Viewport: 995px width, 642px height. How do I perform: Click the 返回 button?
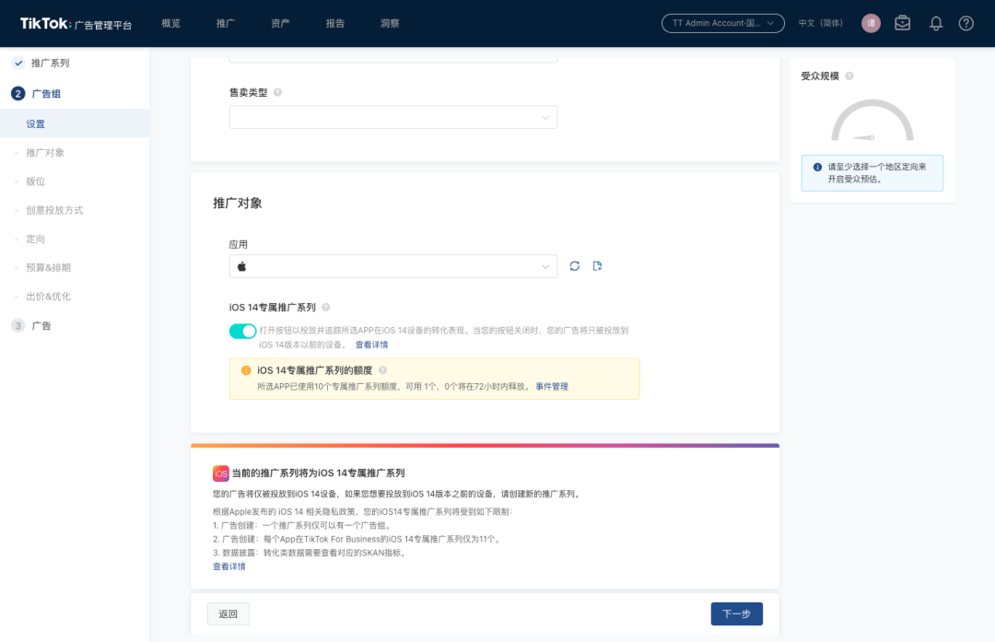pos(228,614)
